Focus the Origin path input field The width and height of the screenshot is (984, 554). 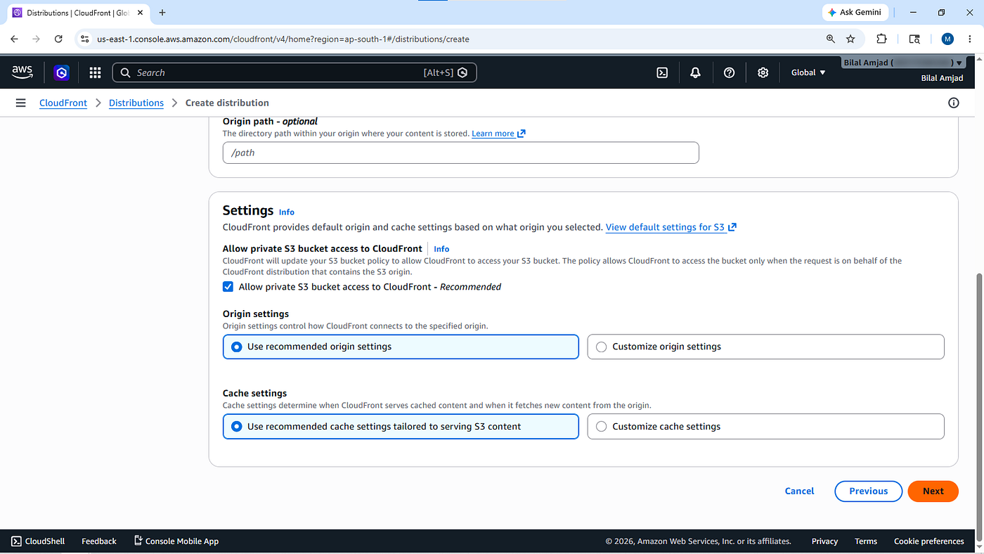pos(460,153)
